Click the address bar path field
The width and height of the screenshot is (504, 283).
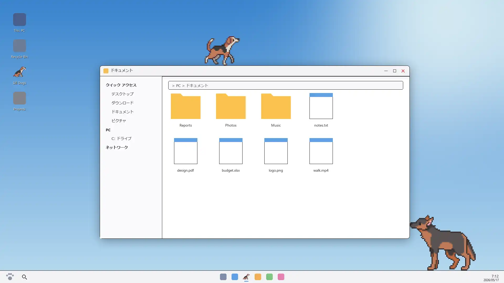(x=286, y=85)
